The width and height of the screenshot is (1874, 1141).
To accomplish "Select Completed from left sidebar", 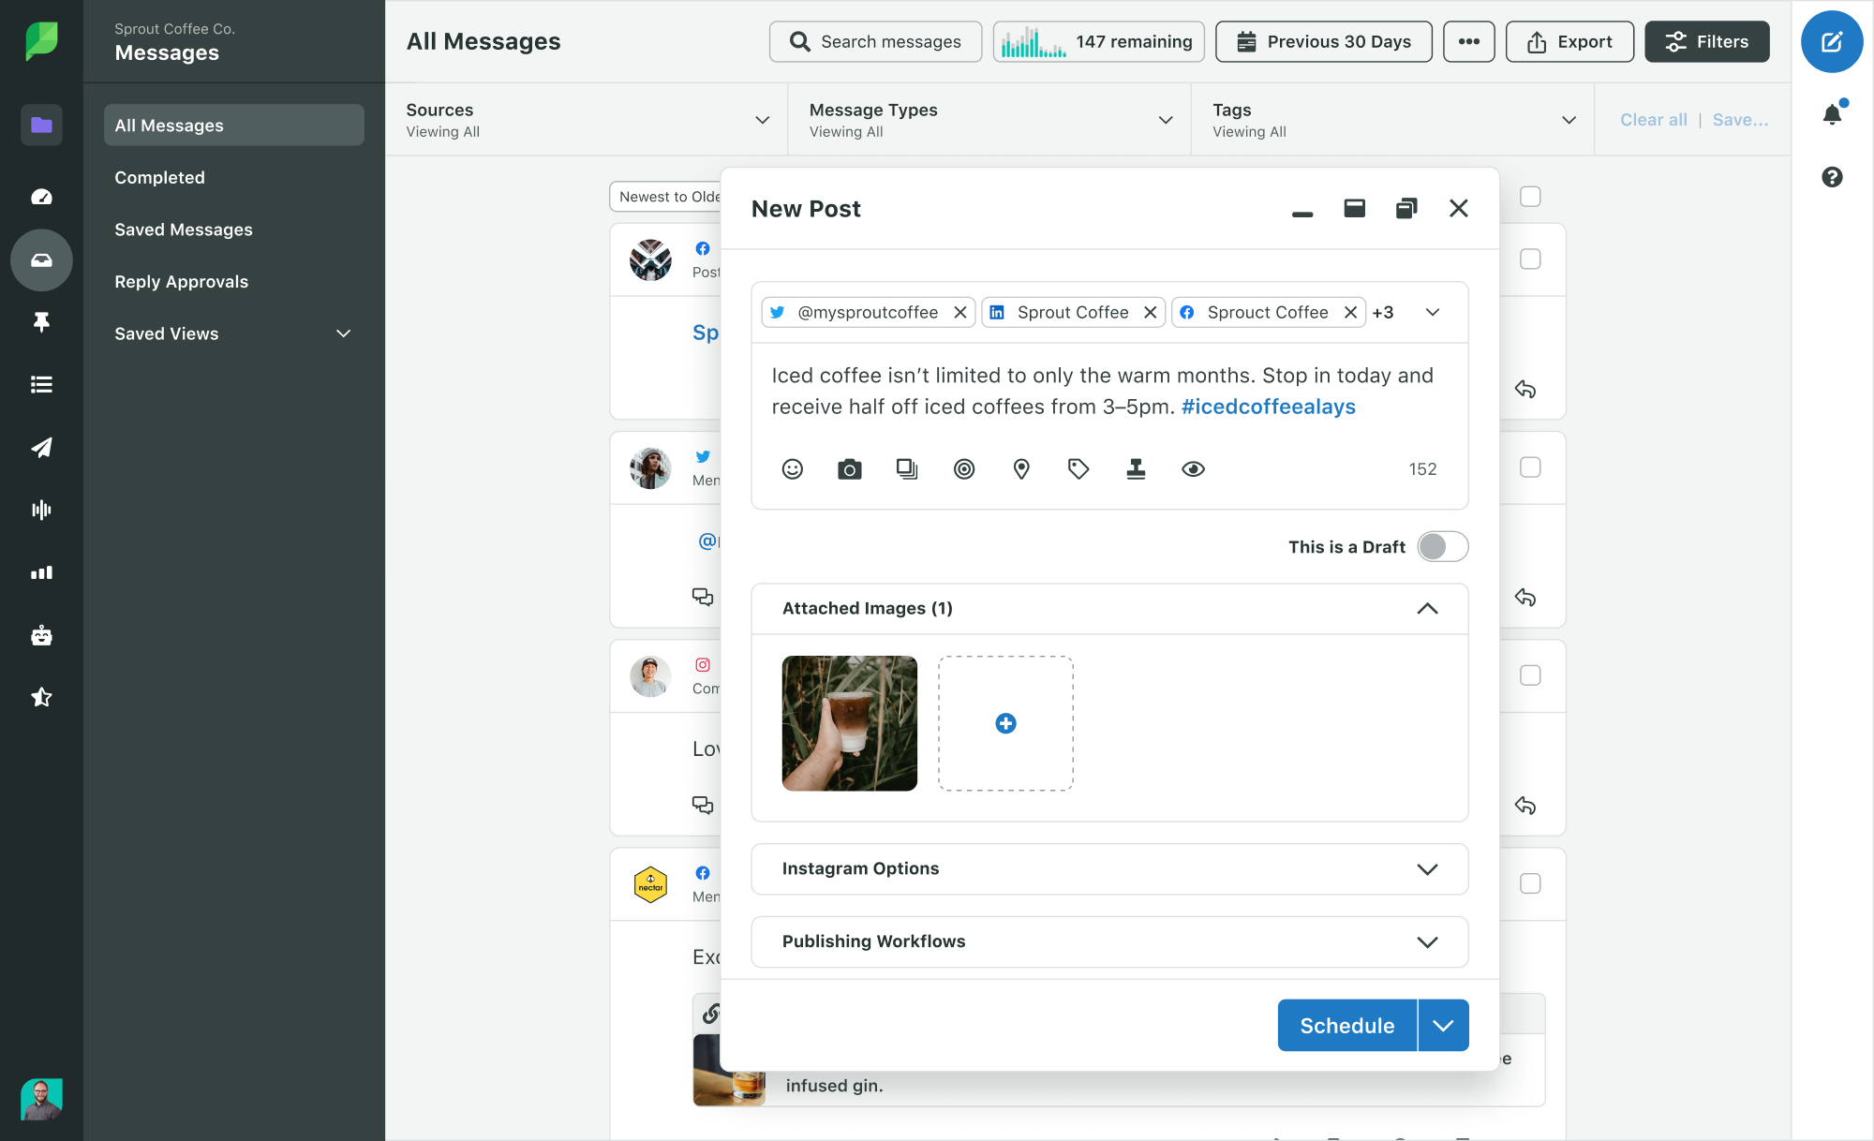I will click(x=159, y=176).
